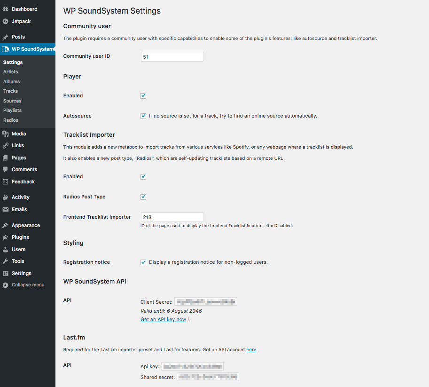Click the Posts pushpin icon

[6, 37]
